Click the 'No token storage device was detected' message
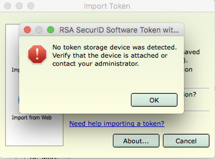 point(114,47)
